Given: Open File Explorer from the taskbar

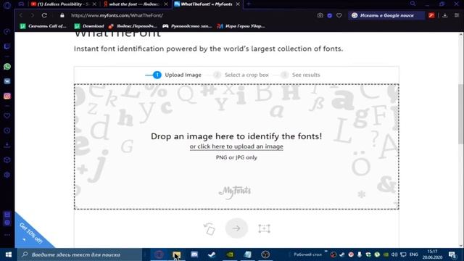Looking at the screenshot, I should (x=177, y=254).
